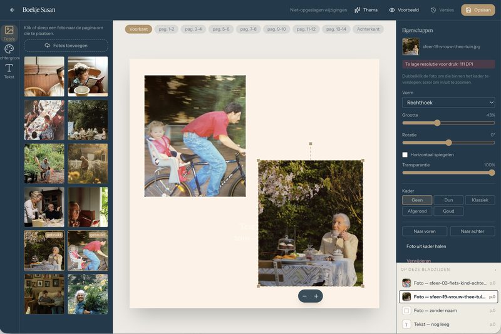Zoom in with the plus button
Screen dimensions: 501x334
[316, 296]
